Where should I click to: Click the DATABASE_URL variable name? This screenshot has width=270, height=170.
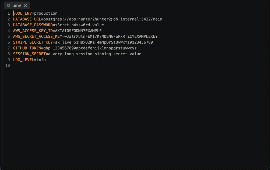coord(27,19)
